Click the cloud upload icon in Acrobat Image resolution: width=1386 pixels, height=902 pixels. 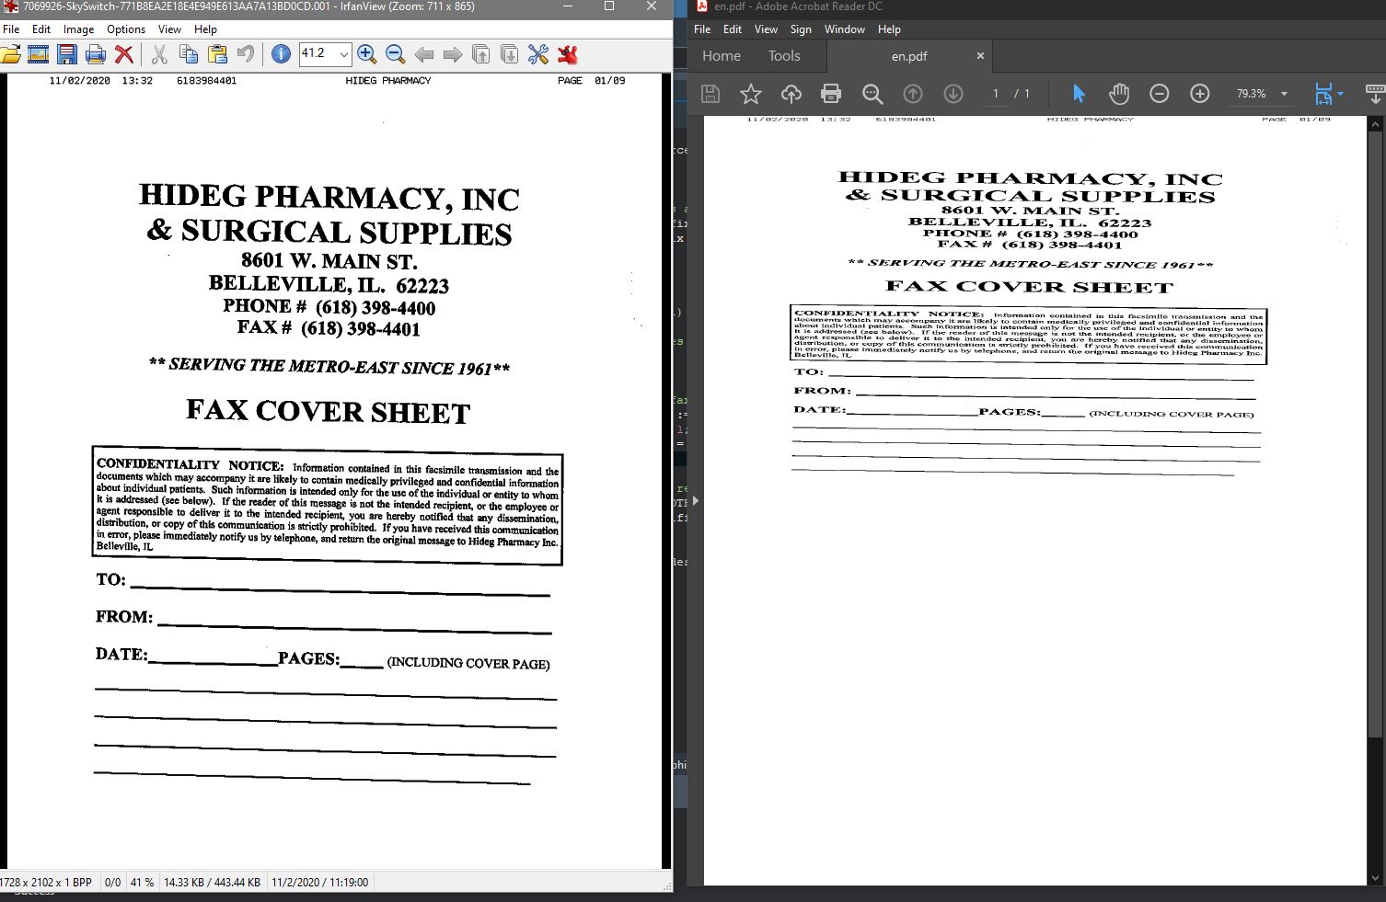click(x=791, y=94)
